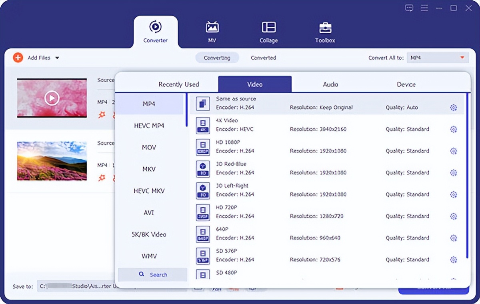Screen dimensions: 480x304
Task: Select the Converting toggle button
Action: click(217, 58)
